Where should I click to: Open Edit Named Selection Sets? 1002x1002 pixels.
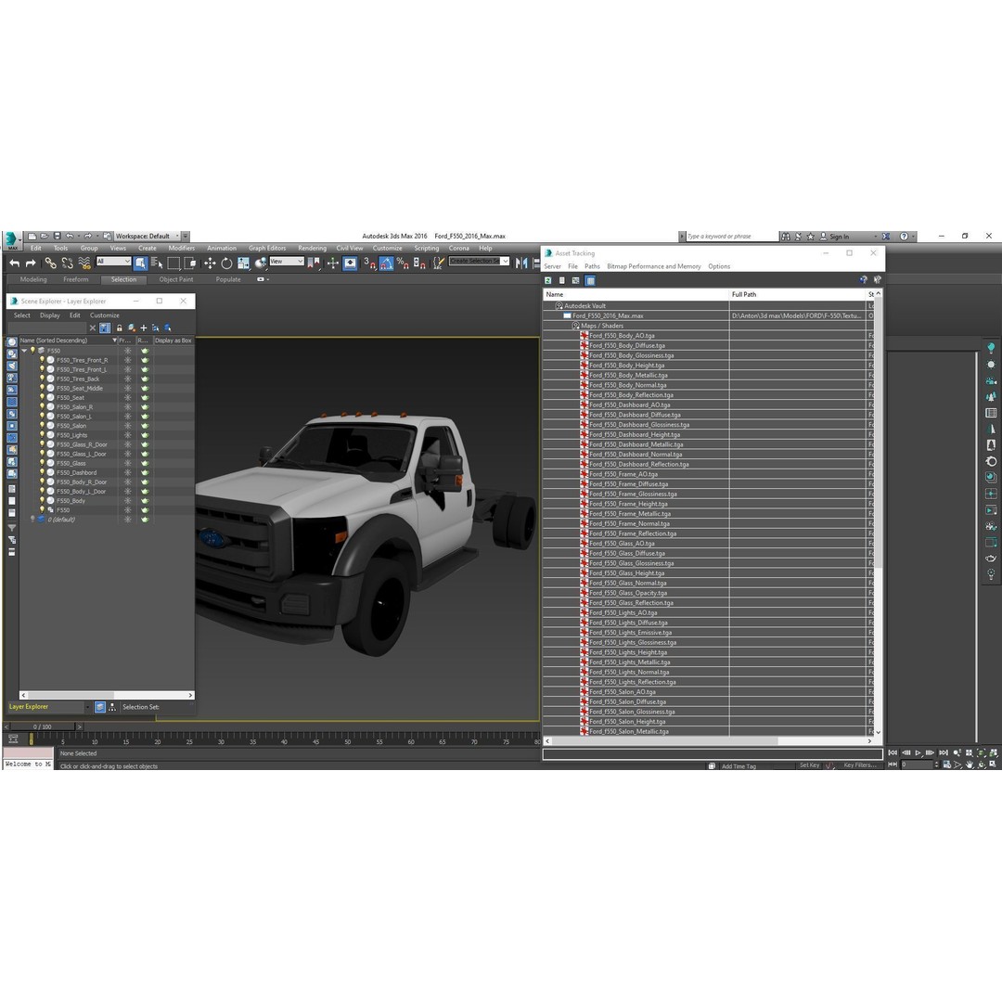(x=438, y=263)
